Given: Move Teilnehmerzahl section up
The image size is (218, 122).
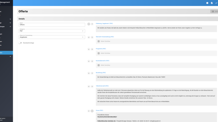Looking at the screenshot, I should click(x=89, y=86).
